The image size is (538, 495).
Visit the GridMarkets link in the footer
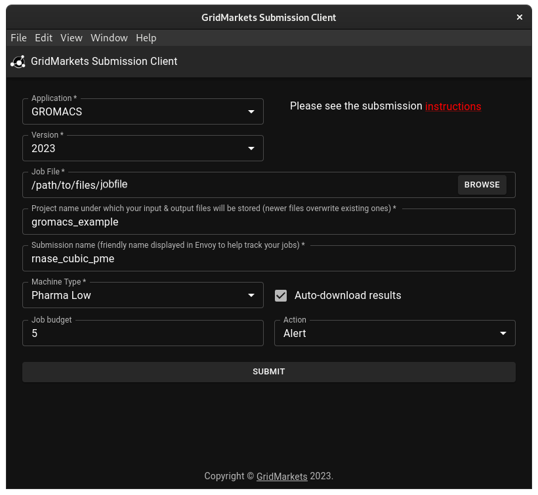coord(281,476)
